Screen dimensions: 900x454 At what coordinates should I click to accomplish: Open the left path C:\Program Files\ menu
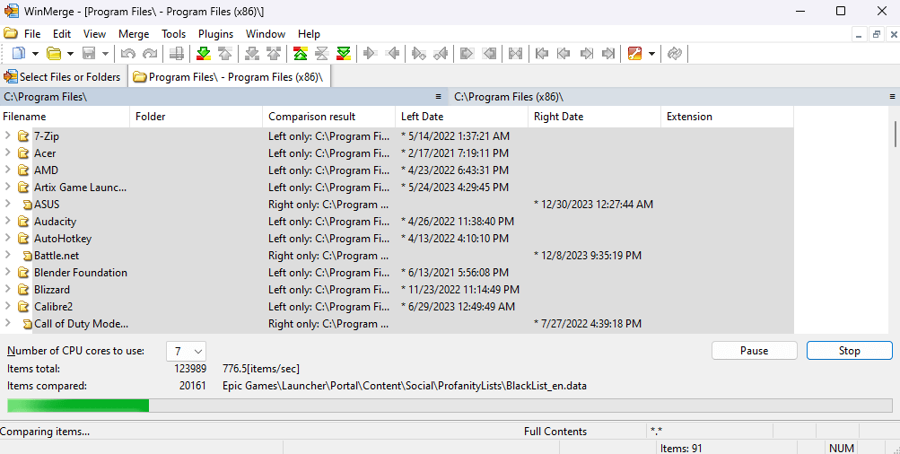[x=439, y=96]
